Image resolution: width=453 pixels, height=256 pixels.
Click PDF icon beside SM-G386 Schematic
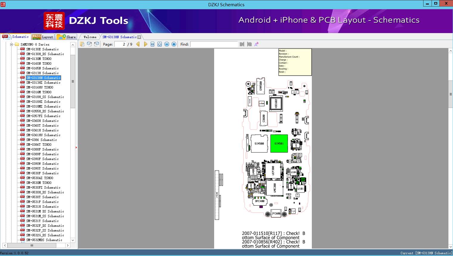pos(22,139)
